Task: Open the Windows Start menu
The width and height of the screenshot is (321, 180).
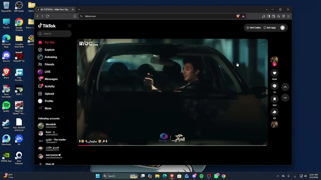Action: 98,176
